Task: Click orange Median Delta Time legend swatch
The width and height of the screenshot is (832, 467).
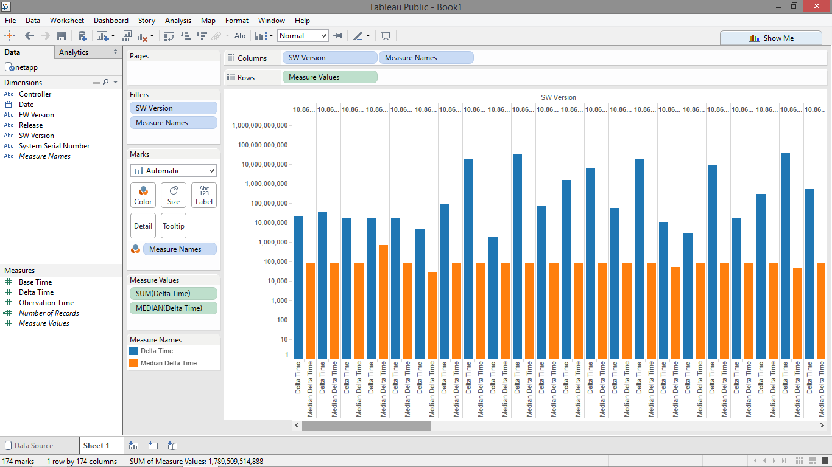Action: point(133,363)
